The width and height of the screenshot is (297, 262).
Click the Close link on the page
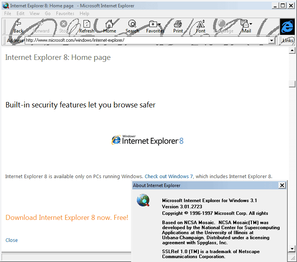coord(12,240)
